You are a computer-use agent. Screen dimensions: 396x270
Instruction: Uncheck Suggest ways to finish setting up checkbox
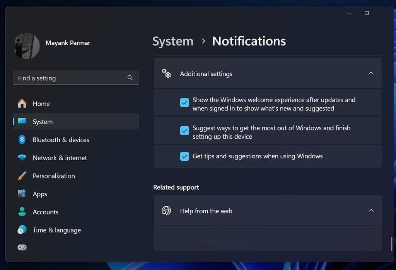184,131
